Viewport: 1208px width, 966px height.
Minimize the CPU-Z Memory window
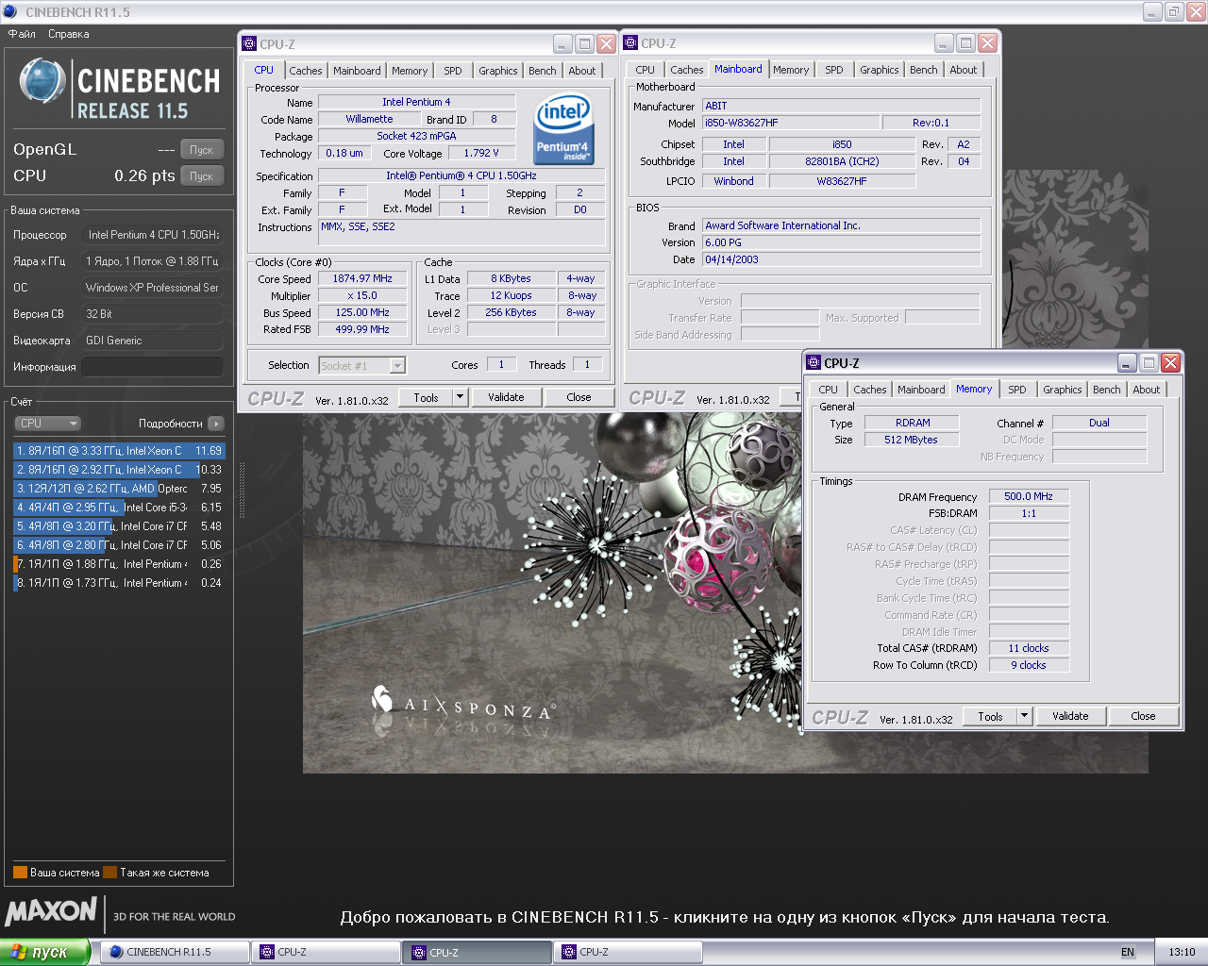click(1127, 363)
